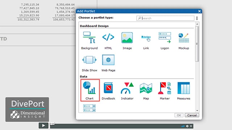232x130 pixels.
Task: Select the Map portlet type
Action: tap(146, 91)
